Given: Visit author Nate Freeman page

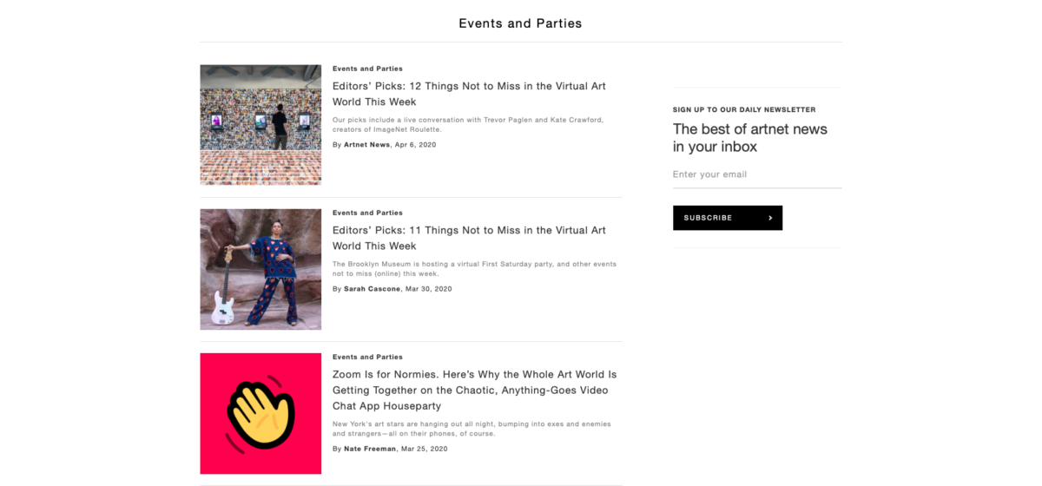Looking at the screenshot, I should [370, 449].
